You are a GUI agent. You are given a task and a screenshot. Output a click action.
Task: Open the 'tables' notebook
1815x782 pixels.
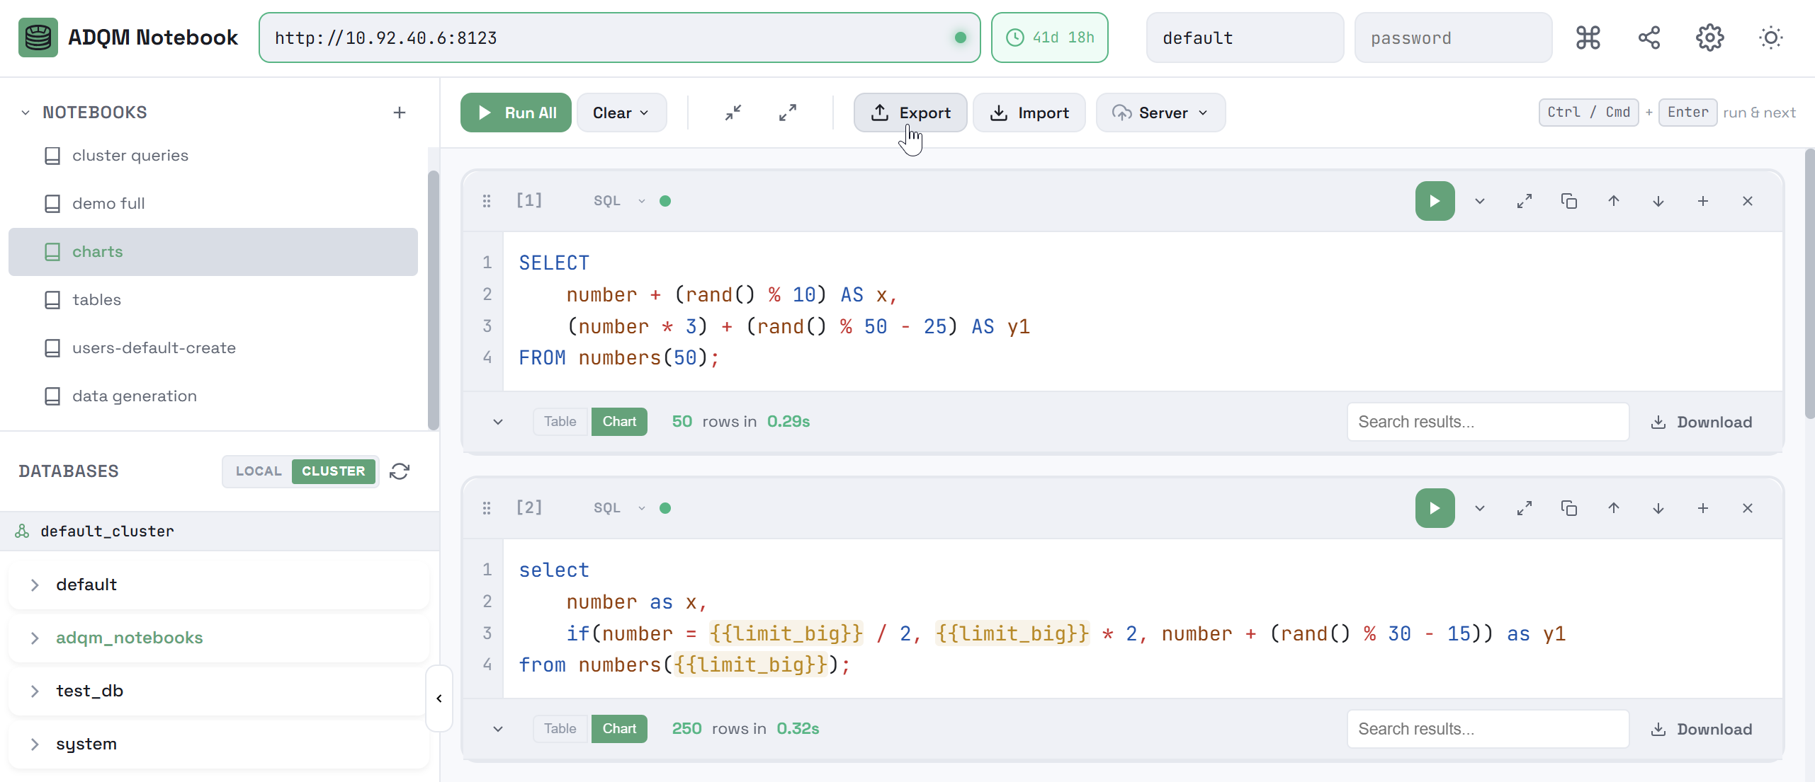click(97, 299)
